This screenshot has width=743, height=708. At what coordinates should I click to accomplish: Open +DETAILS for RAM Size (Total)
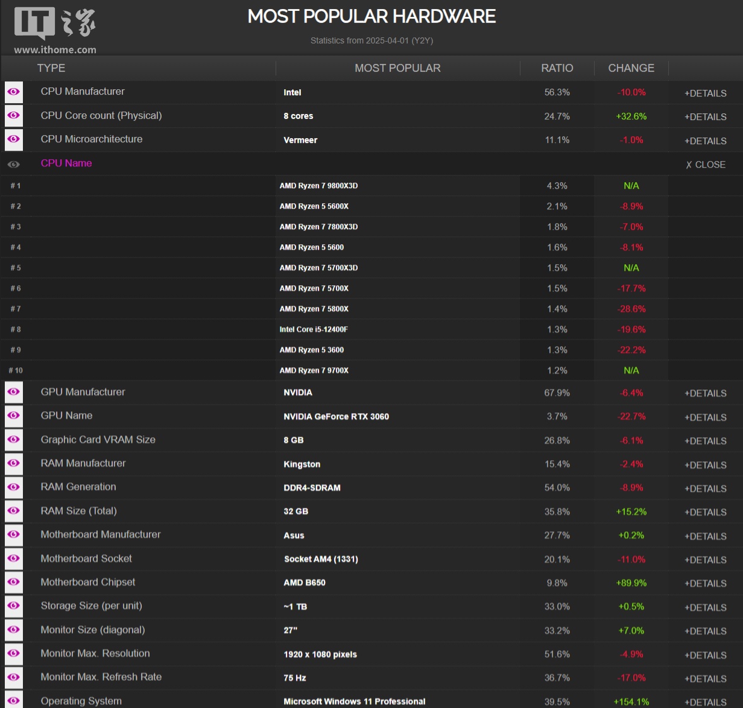tap(705, 512)
